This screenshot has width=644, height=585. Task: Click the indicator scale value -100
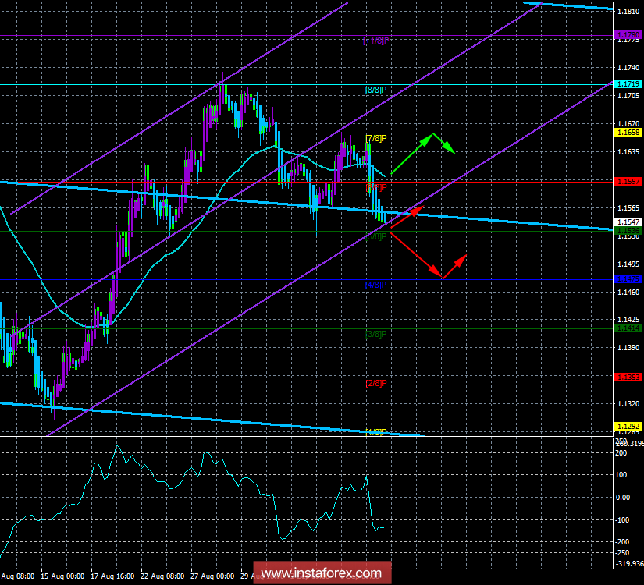click(x=623, y=520)
